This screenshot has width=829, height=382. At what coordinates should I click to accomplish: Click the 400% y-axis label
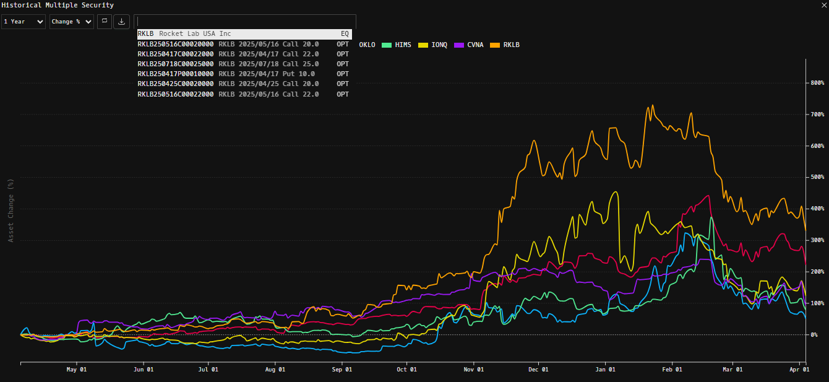pos(817,209)
